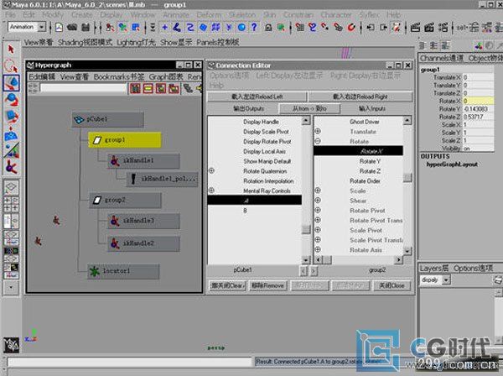Viewport: 503px width, 376px height.
Task: Click second red Hypergraph toolbar icon
Action: pos(148,88)
